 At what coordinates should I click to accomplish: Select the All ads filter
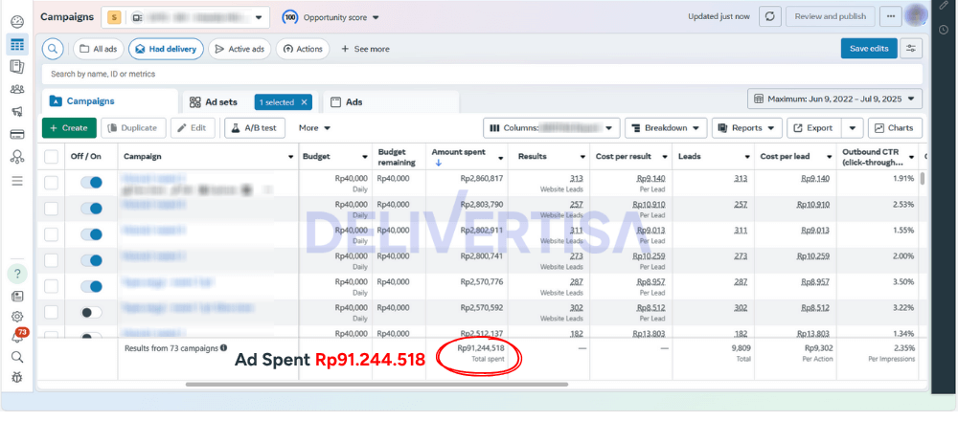click(x=99, y=49)
